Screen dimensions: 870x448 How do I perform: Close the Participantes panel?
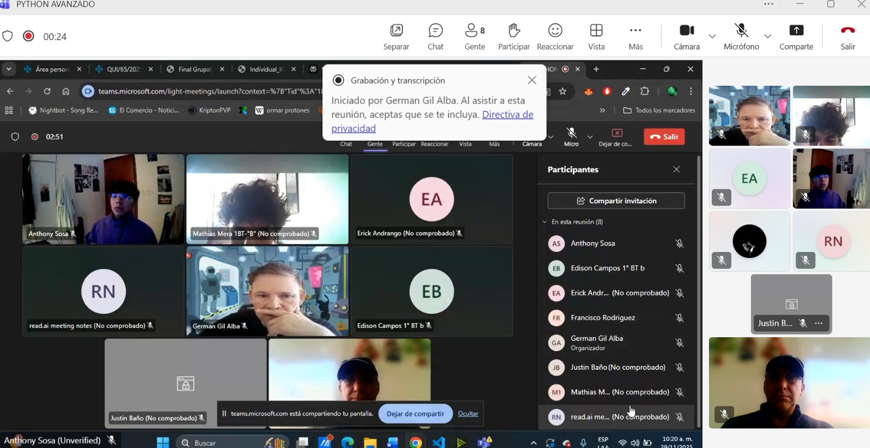tap(676, 169)
